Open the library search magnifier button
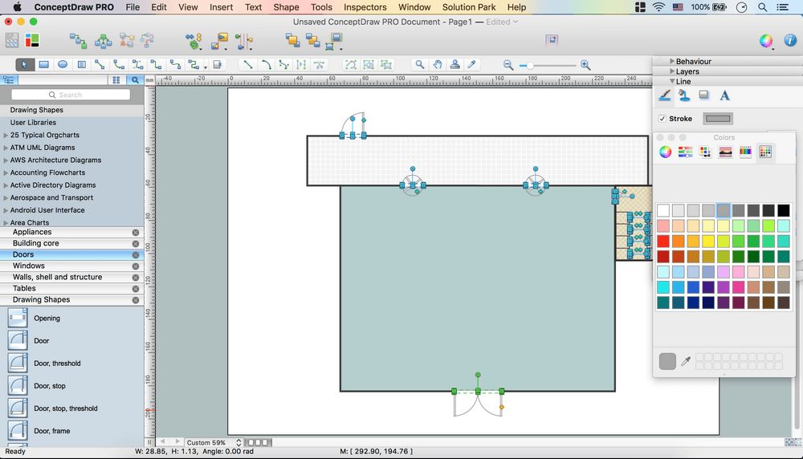This screenshot has width=803, height=459. click(135, 80)
